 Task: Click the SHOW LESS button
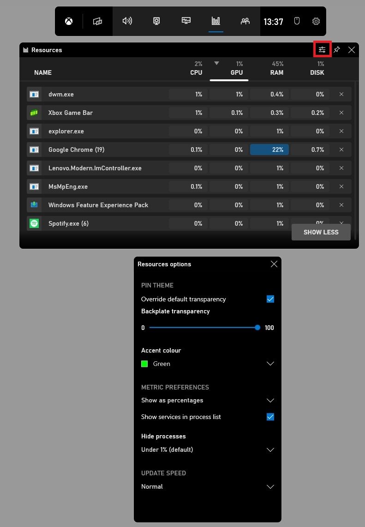point(321,232)
